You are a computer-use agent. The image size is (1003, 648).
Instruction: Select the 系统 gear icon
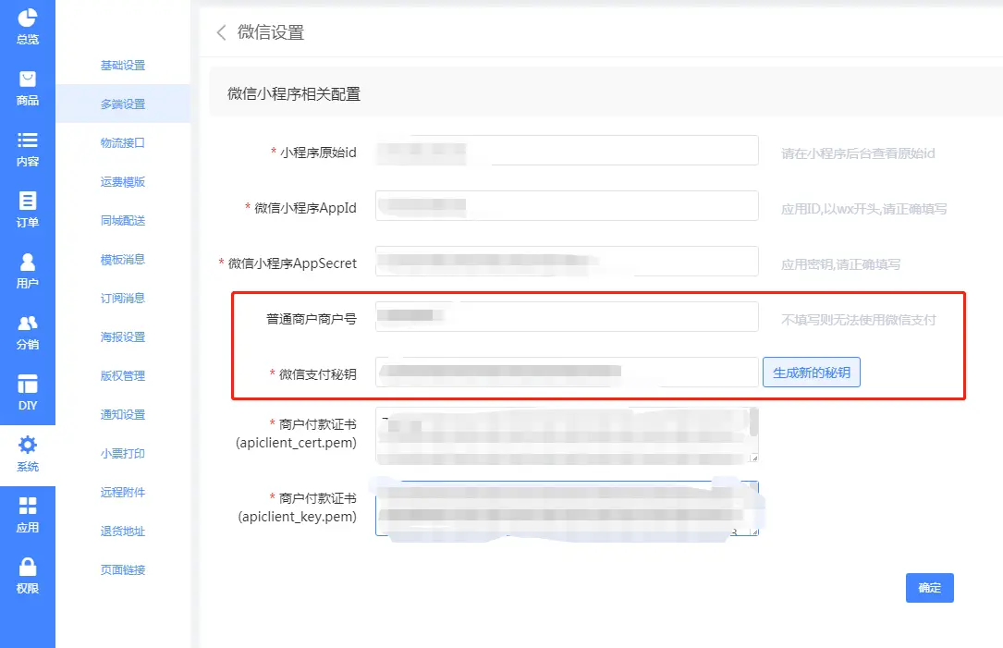(28, 445)
